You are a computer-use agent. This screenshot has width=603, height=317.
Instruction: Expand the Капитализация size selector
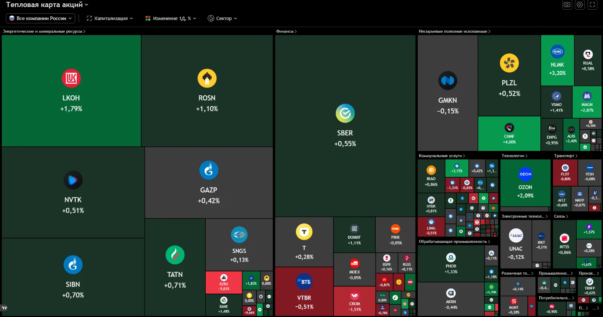coord(110,18)
